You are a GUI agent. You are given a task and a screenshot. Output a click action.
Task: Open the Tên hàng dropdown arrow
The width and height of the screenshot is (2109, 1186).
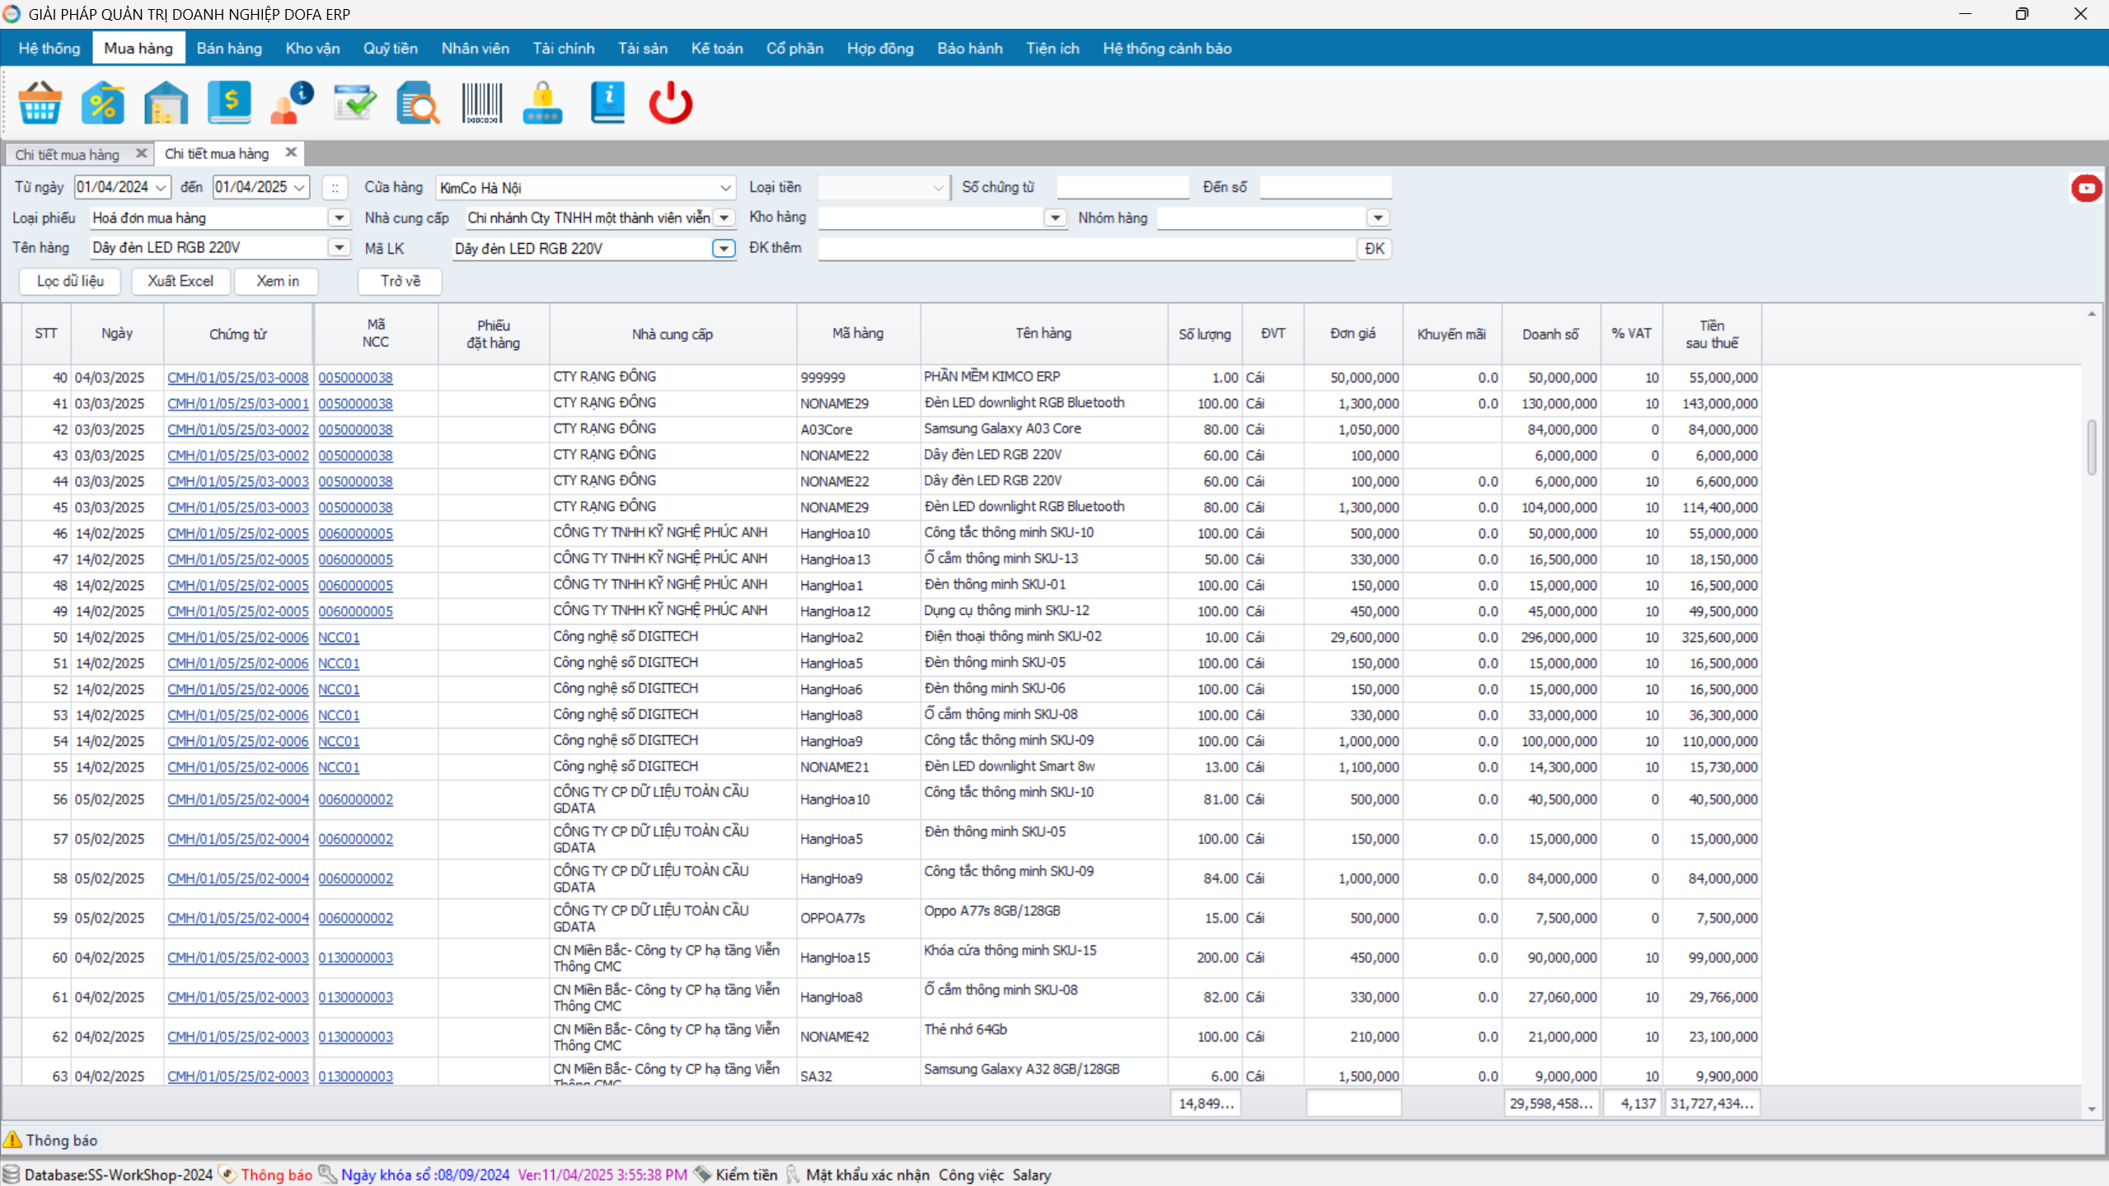click(x=339, y=247)
